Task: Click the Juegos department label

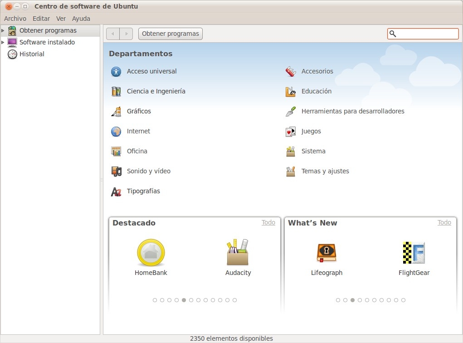Action: click(x=311, y=131)
